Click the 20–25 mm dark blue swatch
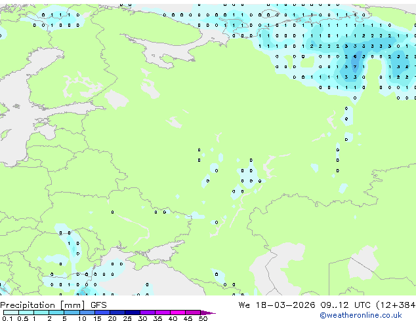Image resolution: width=416 pixels, height=321 pixels. coord(117,312)
